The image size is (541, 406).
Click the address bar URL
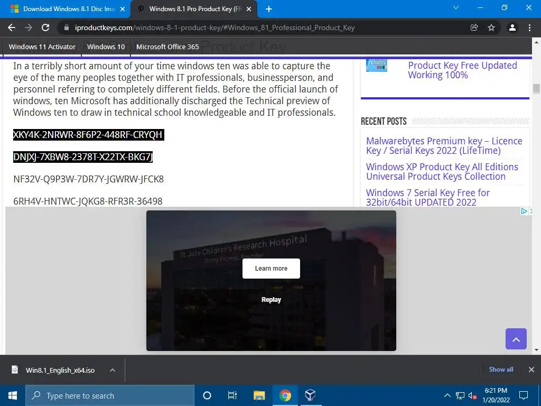[x=214, y=27]
